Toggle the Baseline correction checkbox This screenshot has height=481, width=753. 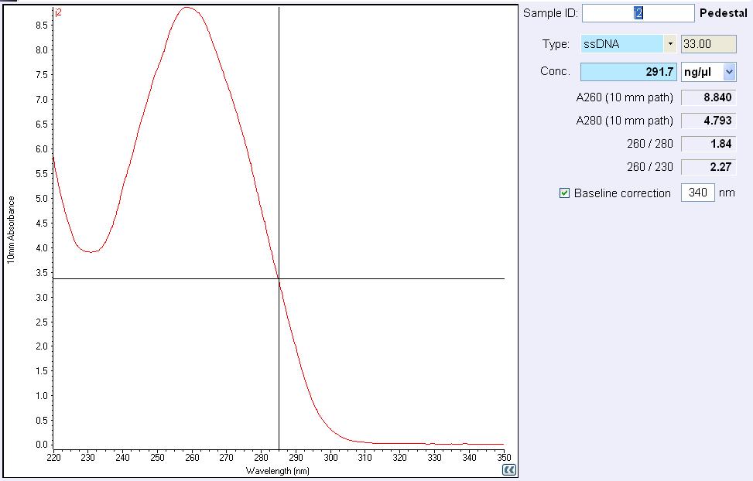coord(564,193)
